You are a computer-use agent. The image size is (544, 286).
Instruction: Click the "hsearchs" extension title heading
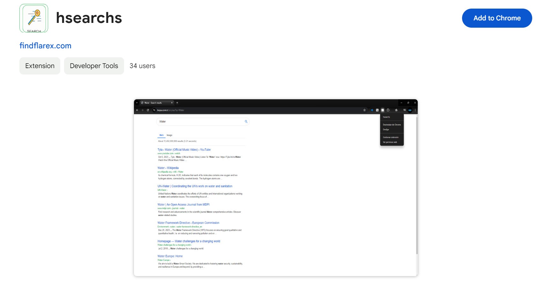[x=89, y=18]
